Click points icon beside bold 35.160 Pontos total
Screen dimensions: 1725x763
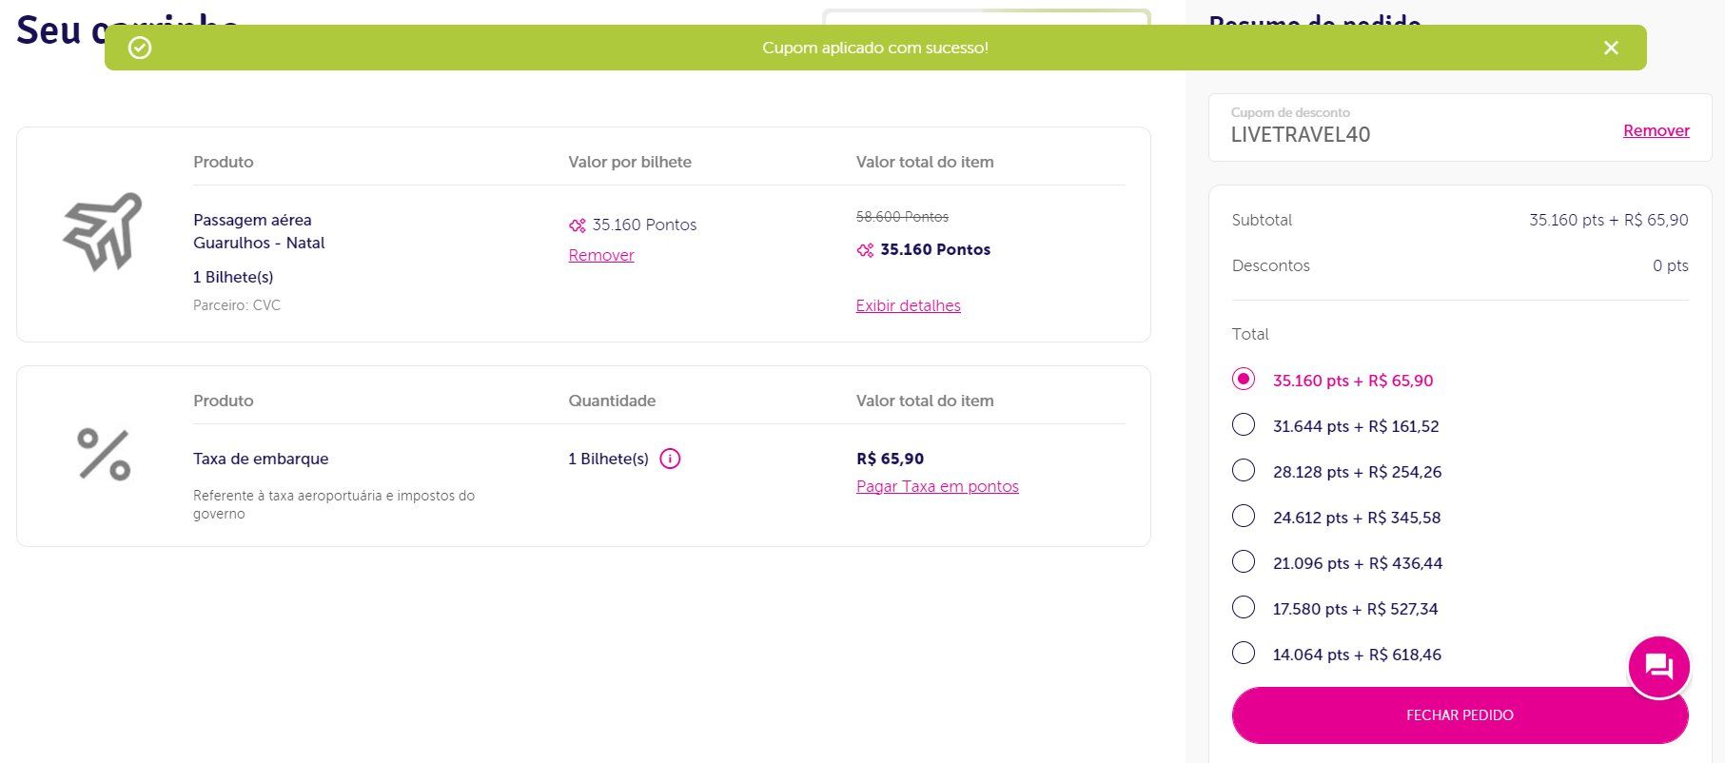pyautogui.click(x=865, y=250)
